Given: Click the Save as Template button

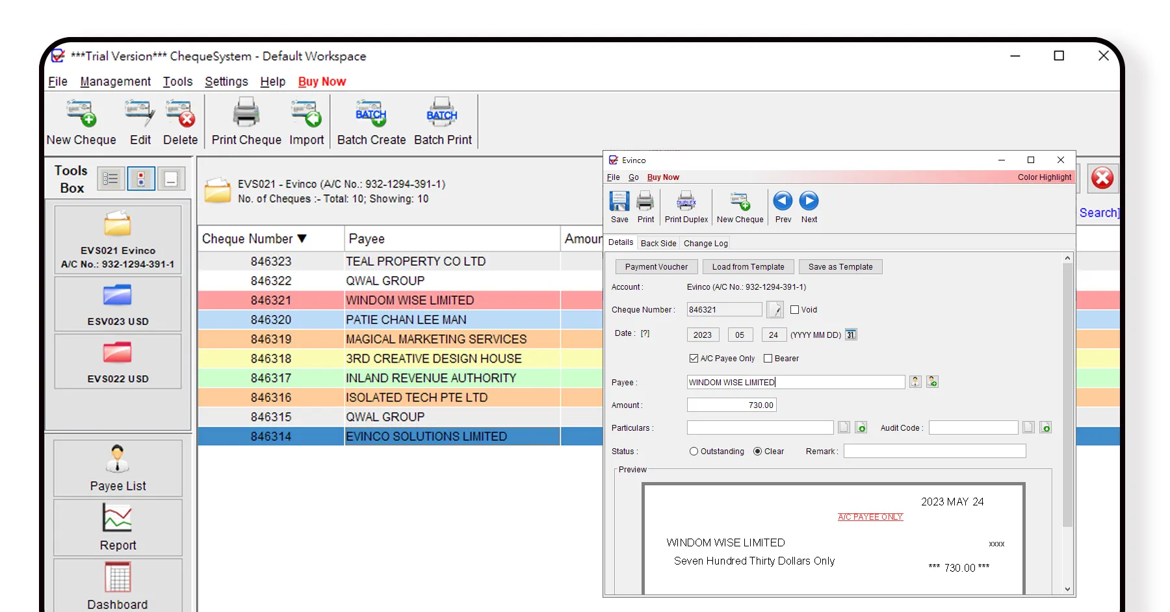Looking at the screenshot, I should click(x=840, y=266).
